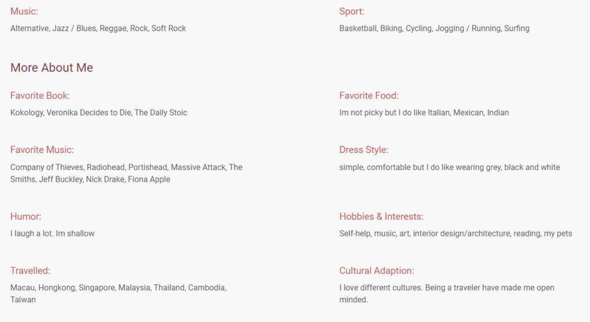The height and width of the screenshot is (322, 590).
Task: Click the Travelled heading
Action: (x=30, y=271)
